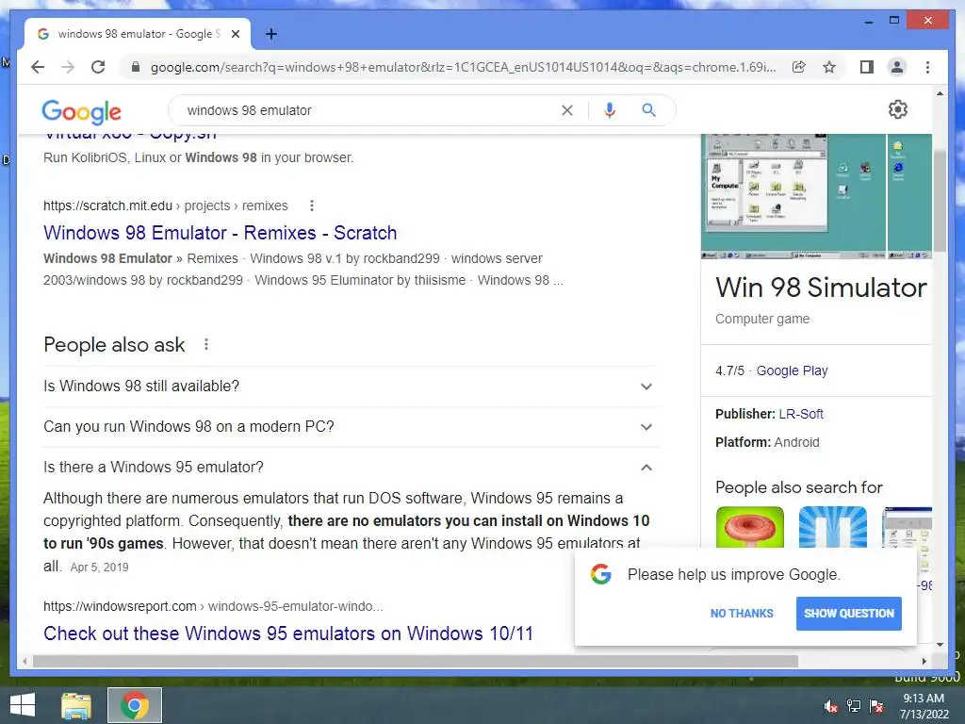
Task: Open the Win 98 Simulator screenshot image
Action: coord(793,196)
